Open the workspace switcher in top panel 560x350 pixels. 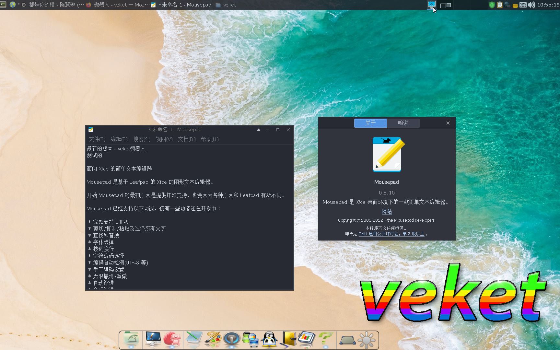tap(446, 5)
